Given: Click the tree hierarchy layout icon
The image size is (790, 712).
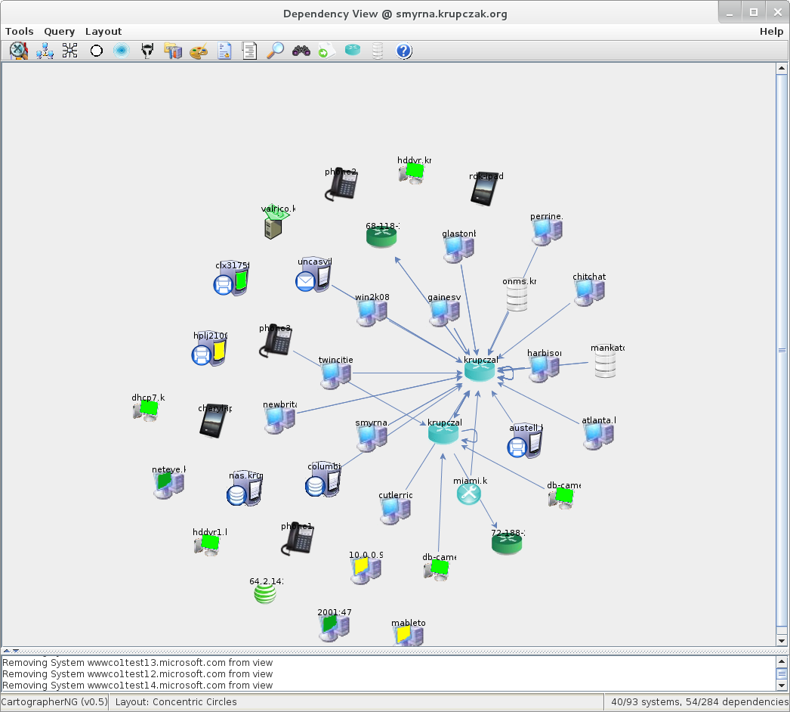Looking at the screenshot, I should [45, 51].
